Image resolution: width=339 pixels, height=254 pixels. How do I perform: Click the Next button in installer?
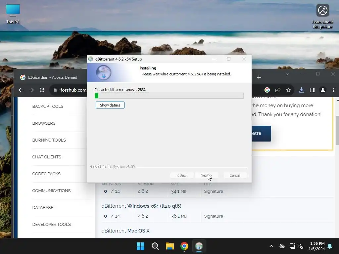(206, 175)
